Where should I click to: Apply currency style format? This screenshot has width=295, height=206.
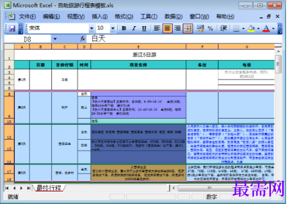coord(200,28)
